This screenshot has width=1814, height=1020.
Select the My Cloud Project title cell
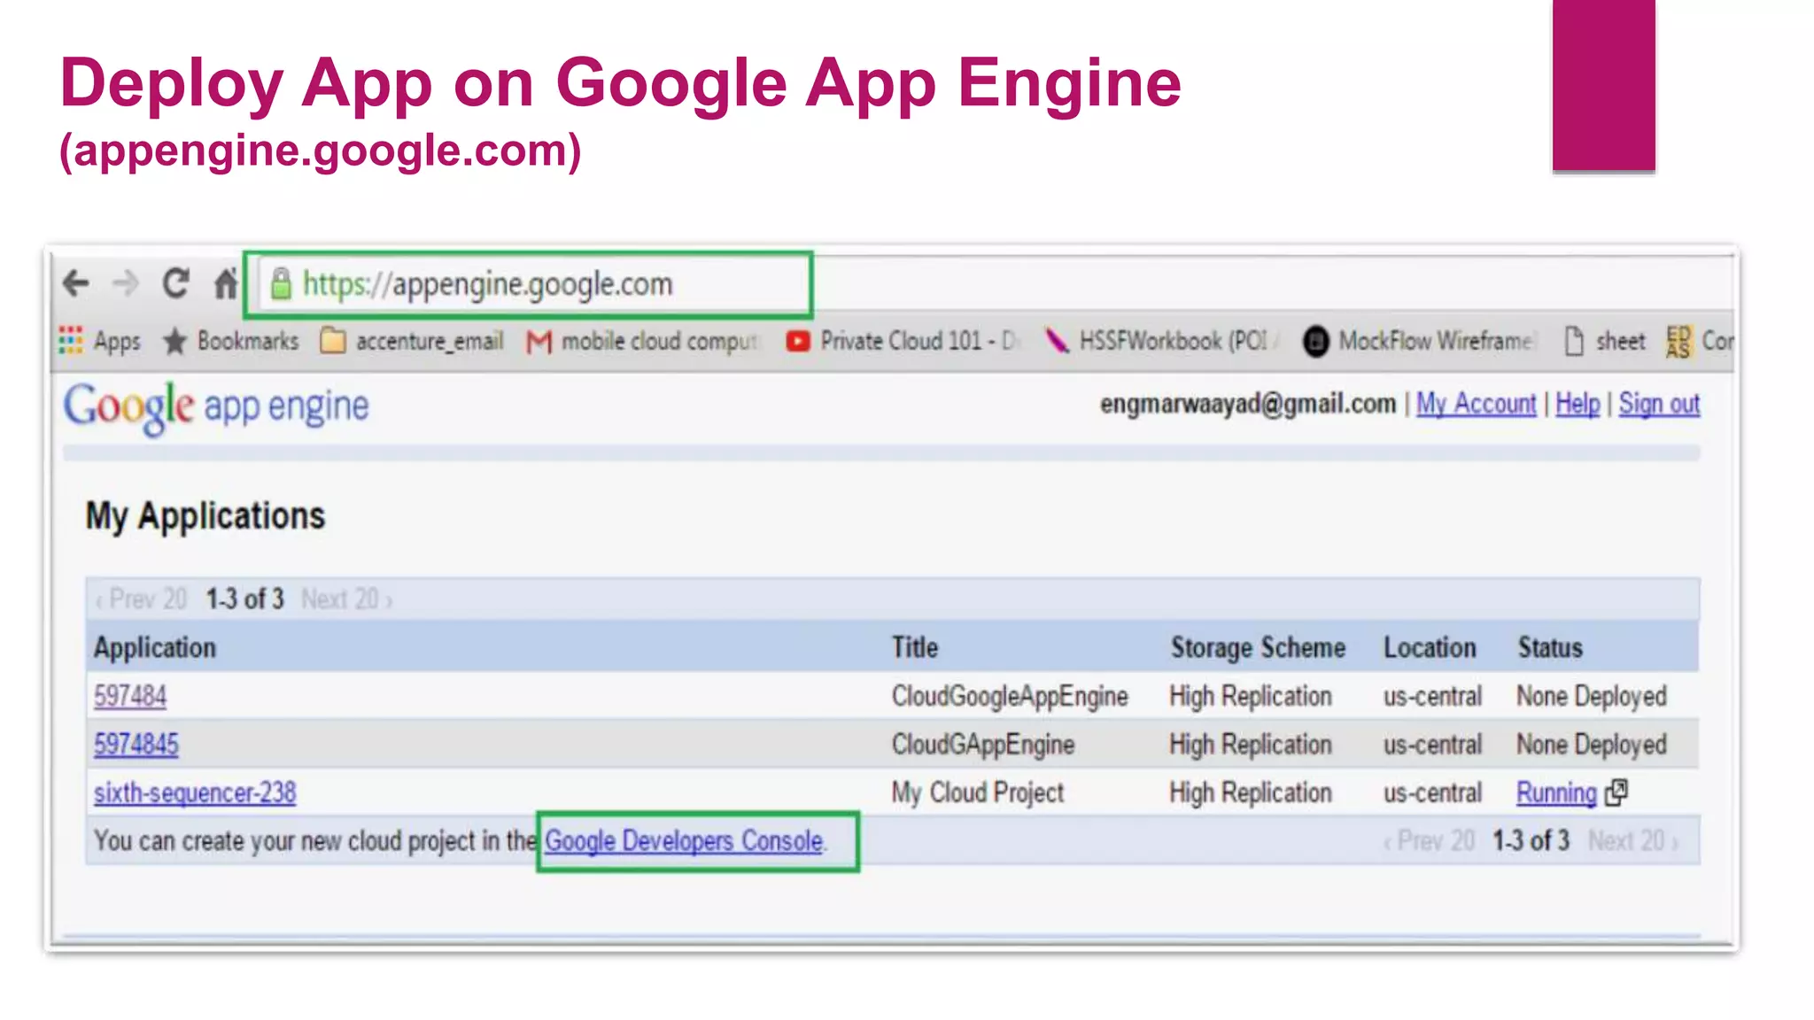pos(978,792)
